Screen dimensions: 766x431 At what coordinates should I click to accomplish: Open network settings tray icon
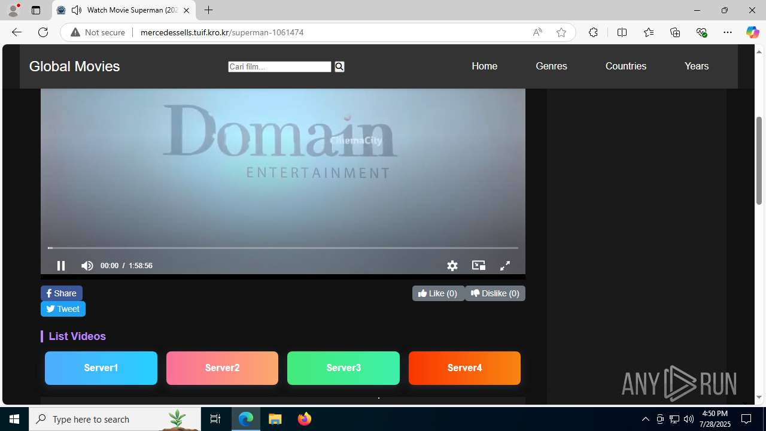674,419
